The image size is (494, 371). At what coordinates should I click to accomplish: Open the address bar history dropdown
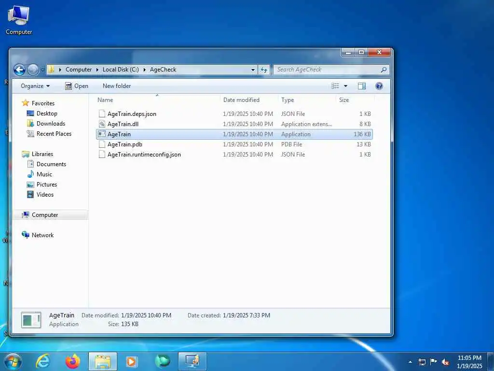coord(253,70)
